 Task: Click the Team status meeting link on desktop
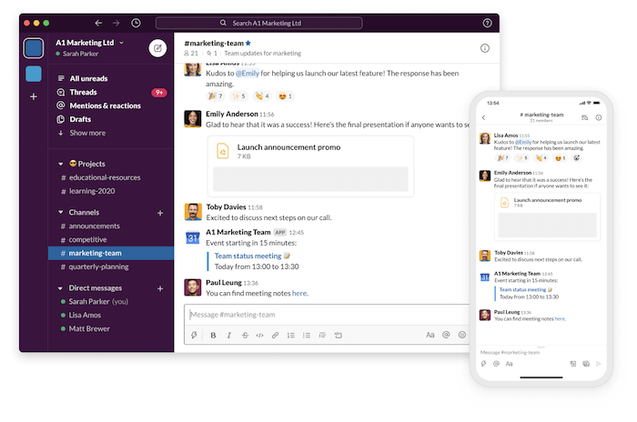[x=248, y=256]
